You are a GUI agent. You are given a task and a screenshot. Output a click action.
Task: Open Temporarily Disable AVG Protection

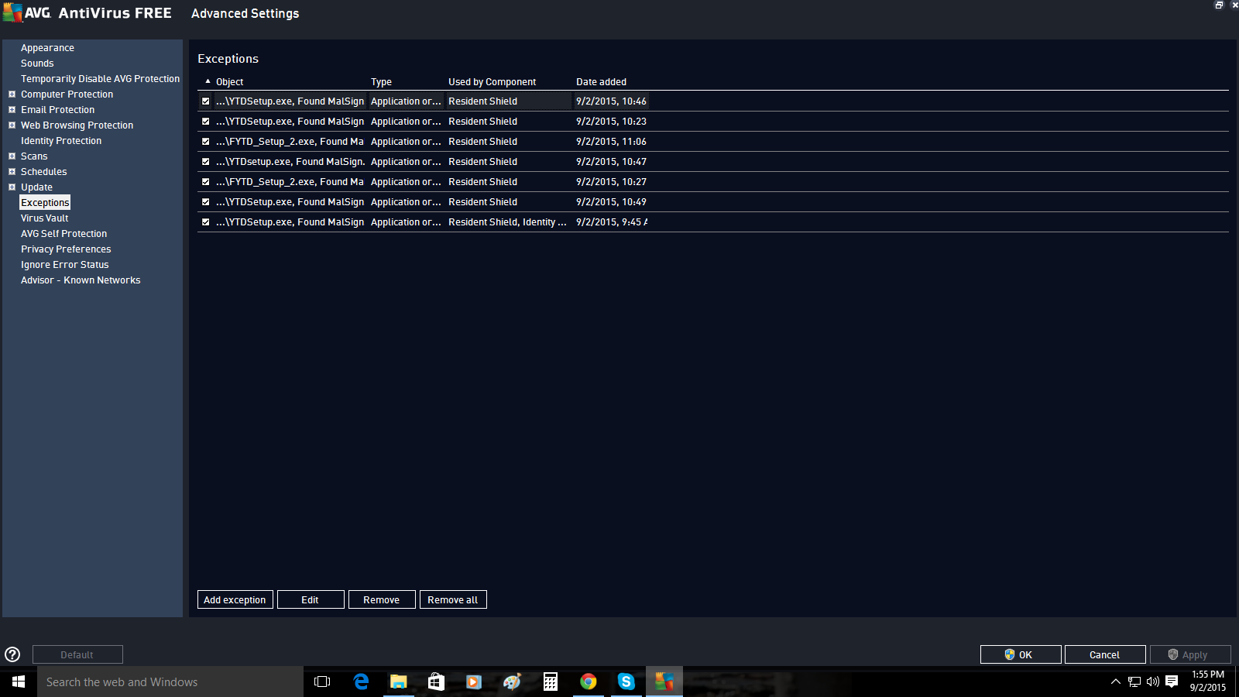(100, 79)
